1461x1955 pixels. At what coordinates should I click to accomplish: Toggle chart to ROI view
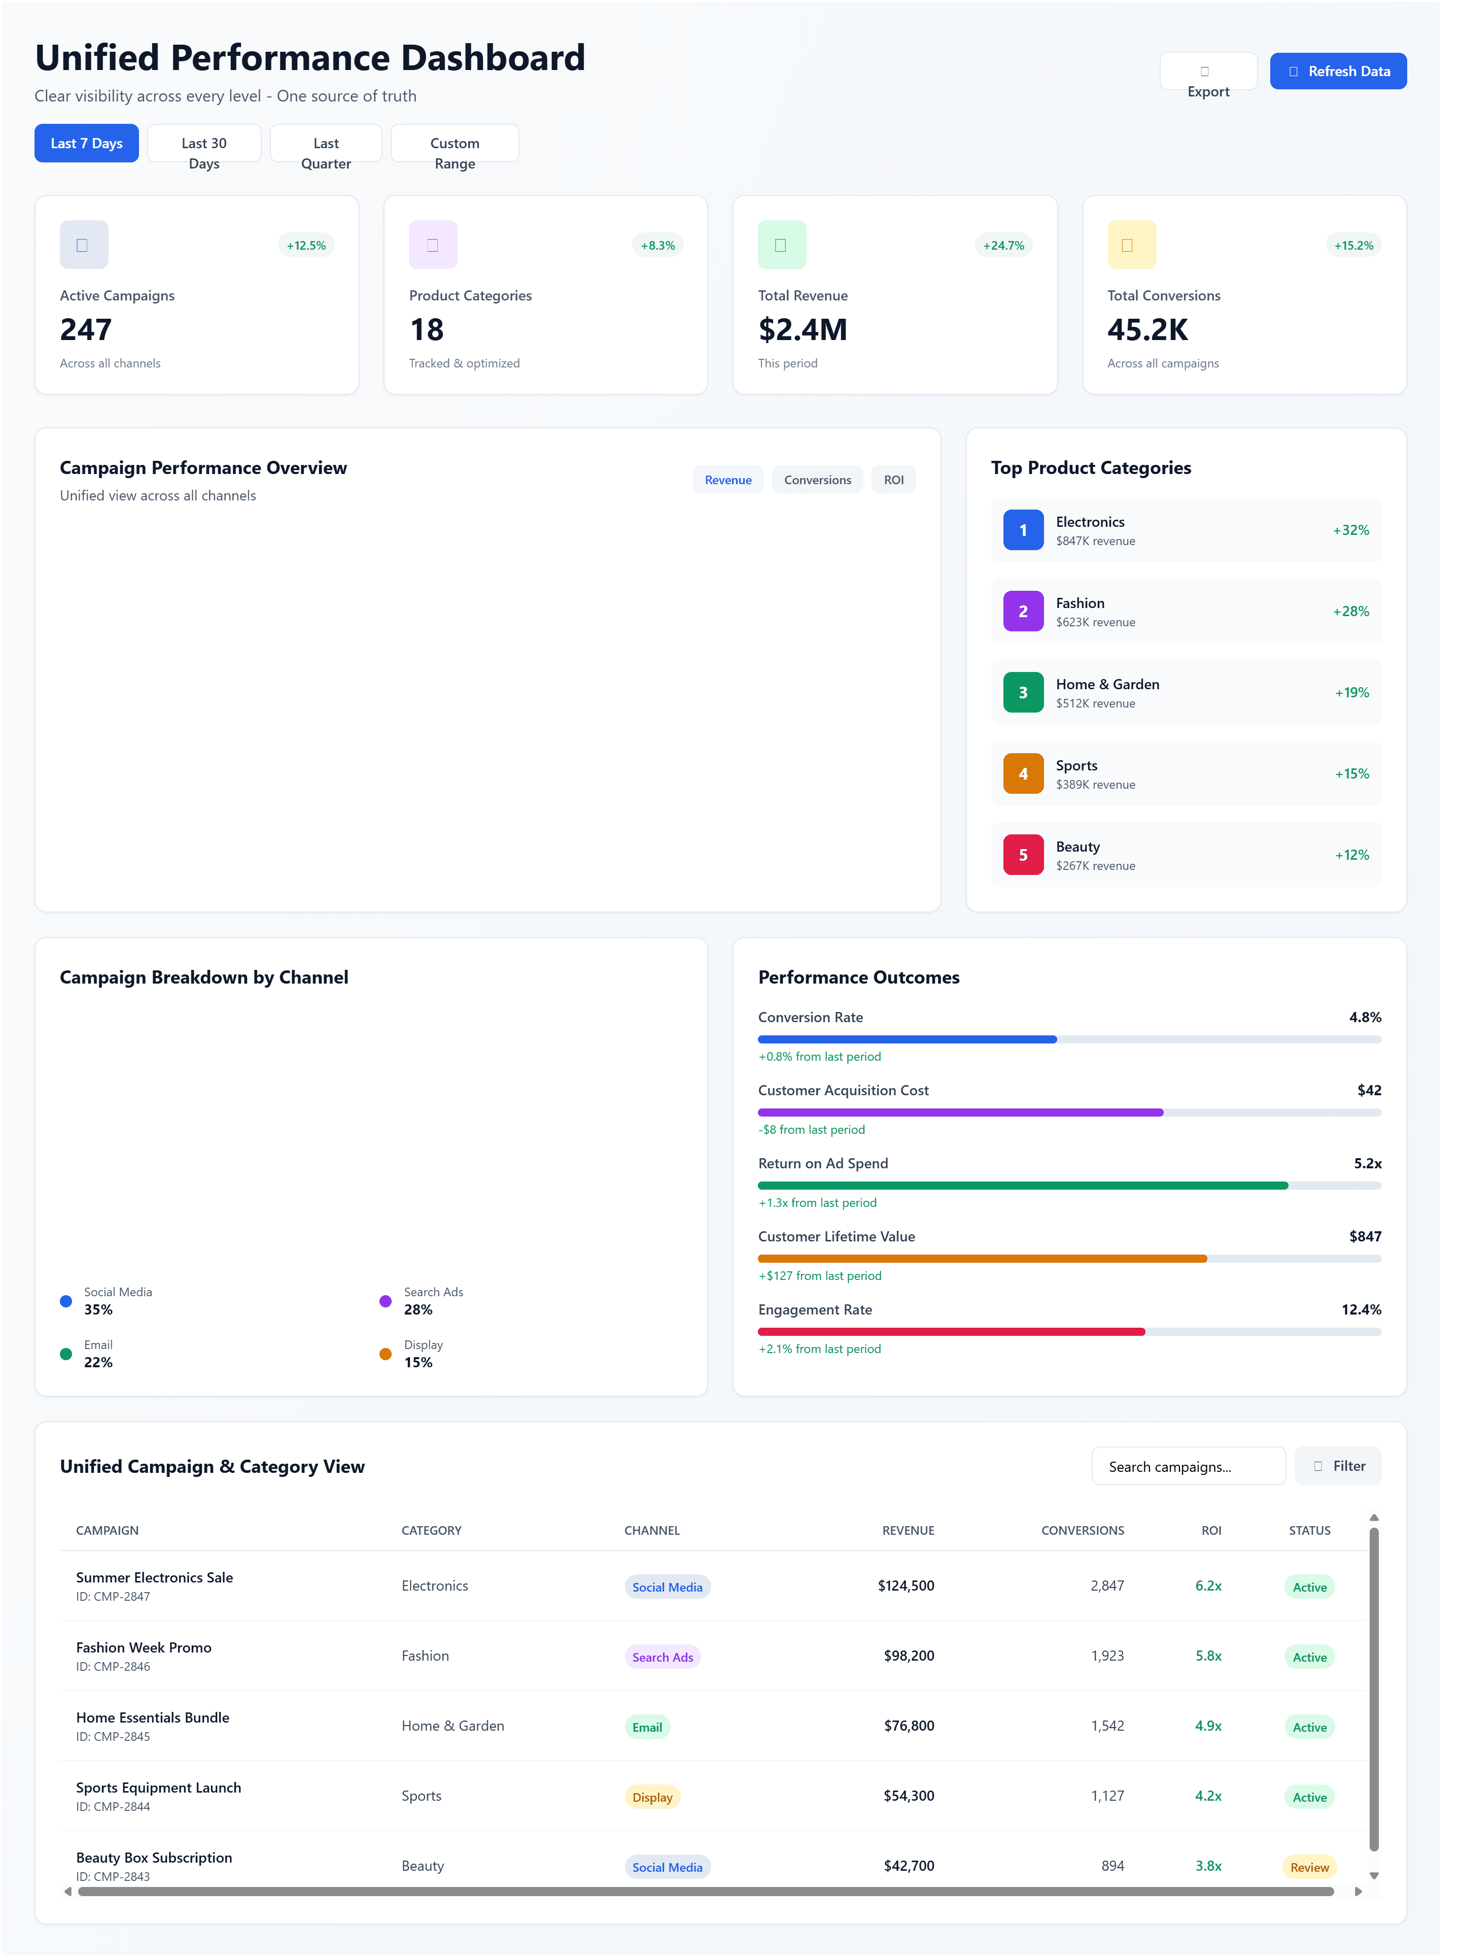tap(893, 480)
